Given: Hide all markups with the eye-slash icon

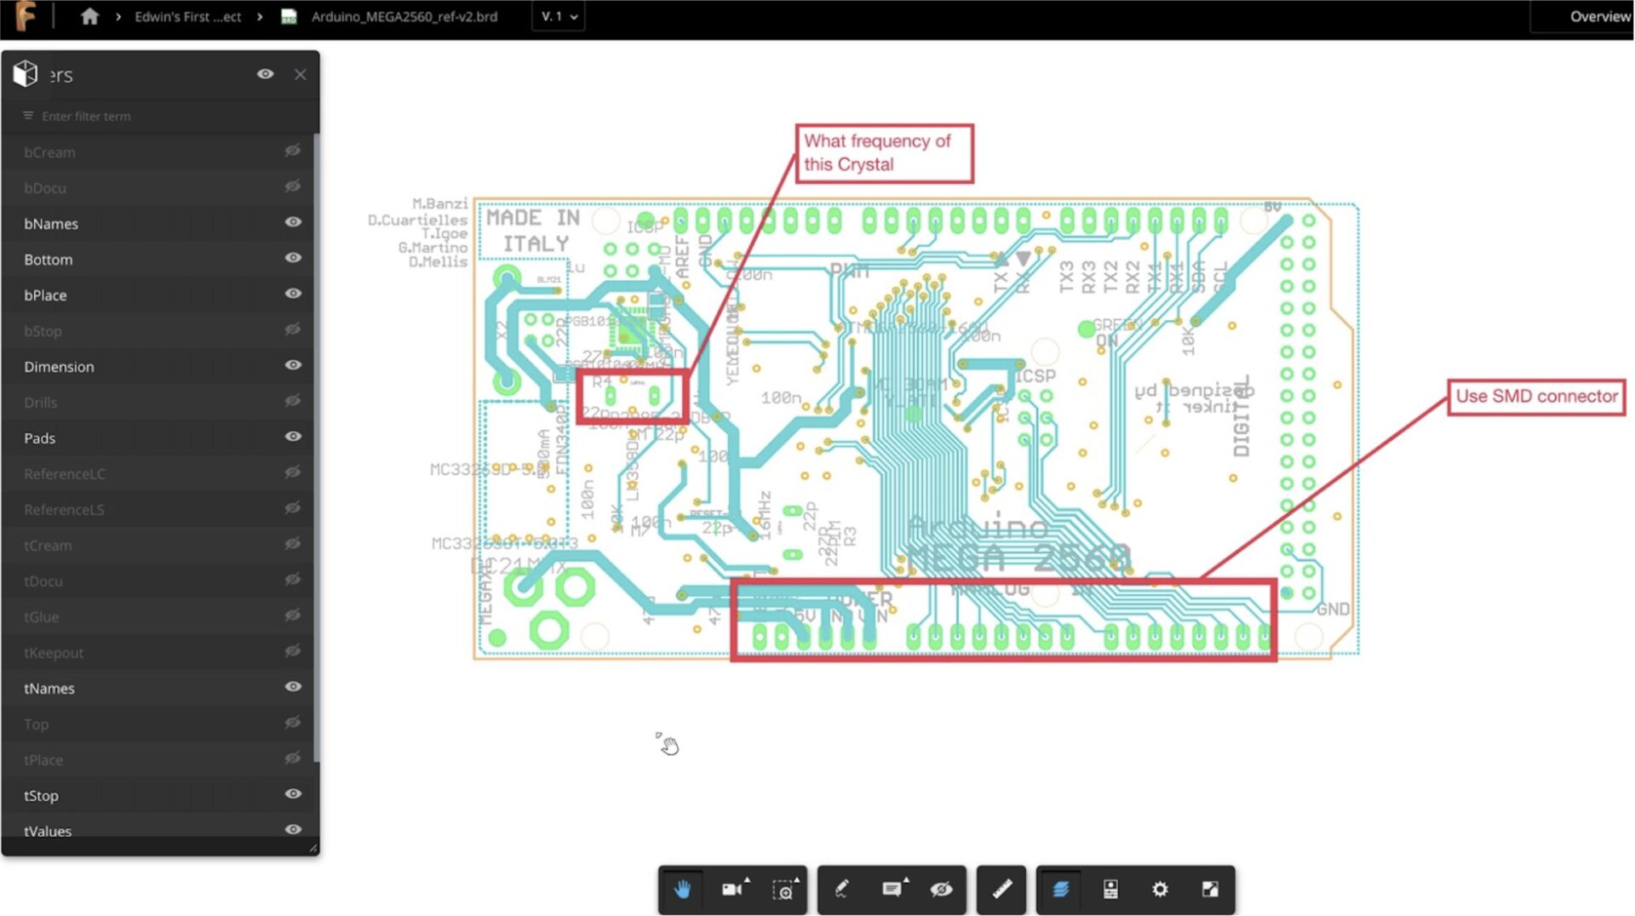Looking at the screenshot, I should 940,889.
